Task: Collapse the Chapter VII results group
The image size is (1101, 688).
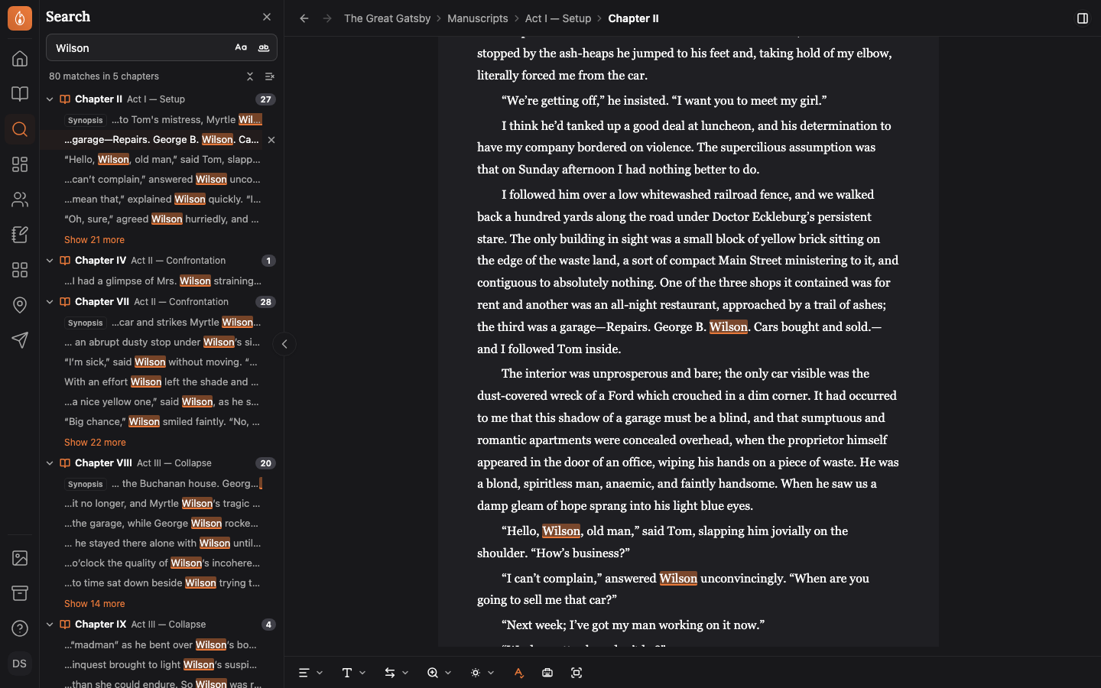Action: [50, 302]
